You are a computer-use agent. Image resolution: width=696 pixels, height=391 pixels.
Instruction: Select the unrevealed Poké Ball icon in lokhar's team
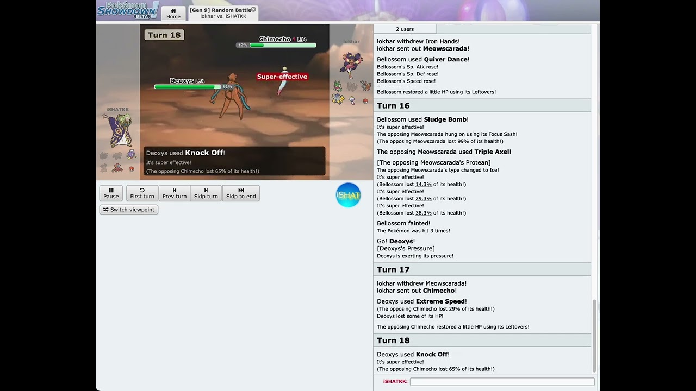[365, 101]
